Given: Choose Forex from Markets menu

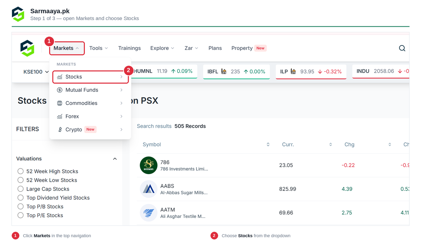Looking at the screenshot, I should pos(91,116).
